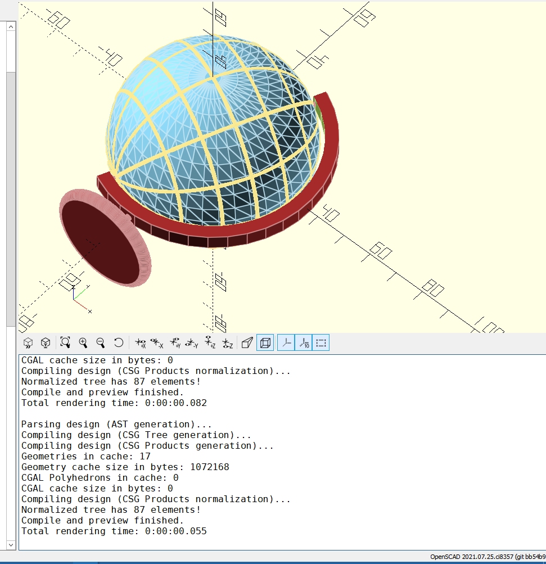Reset the 3D view rotation

(119, 342)
